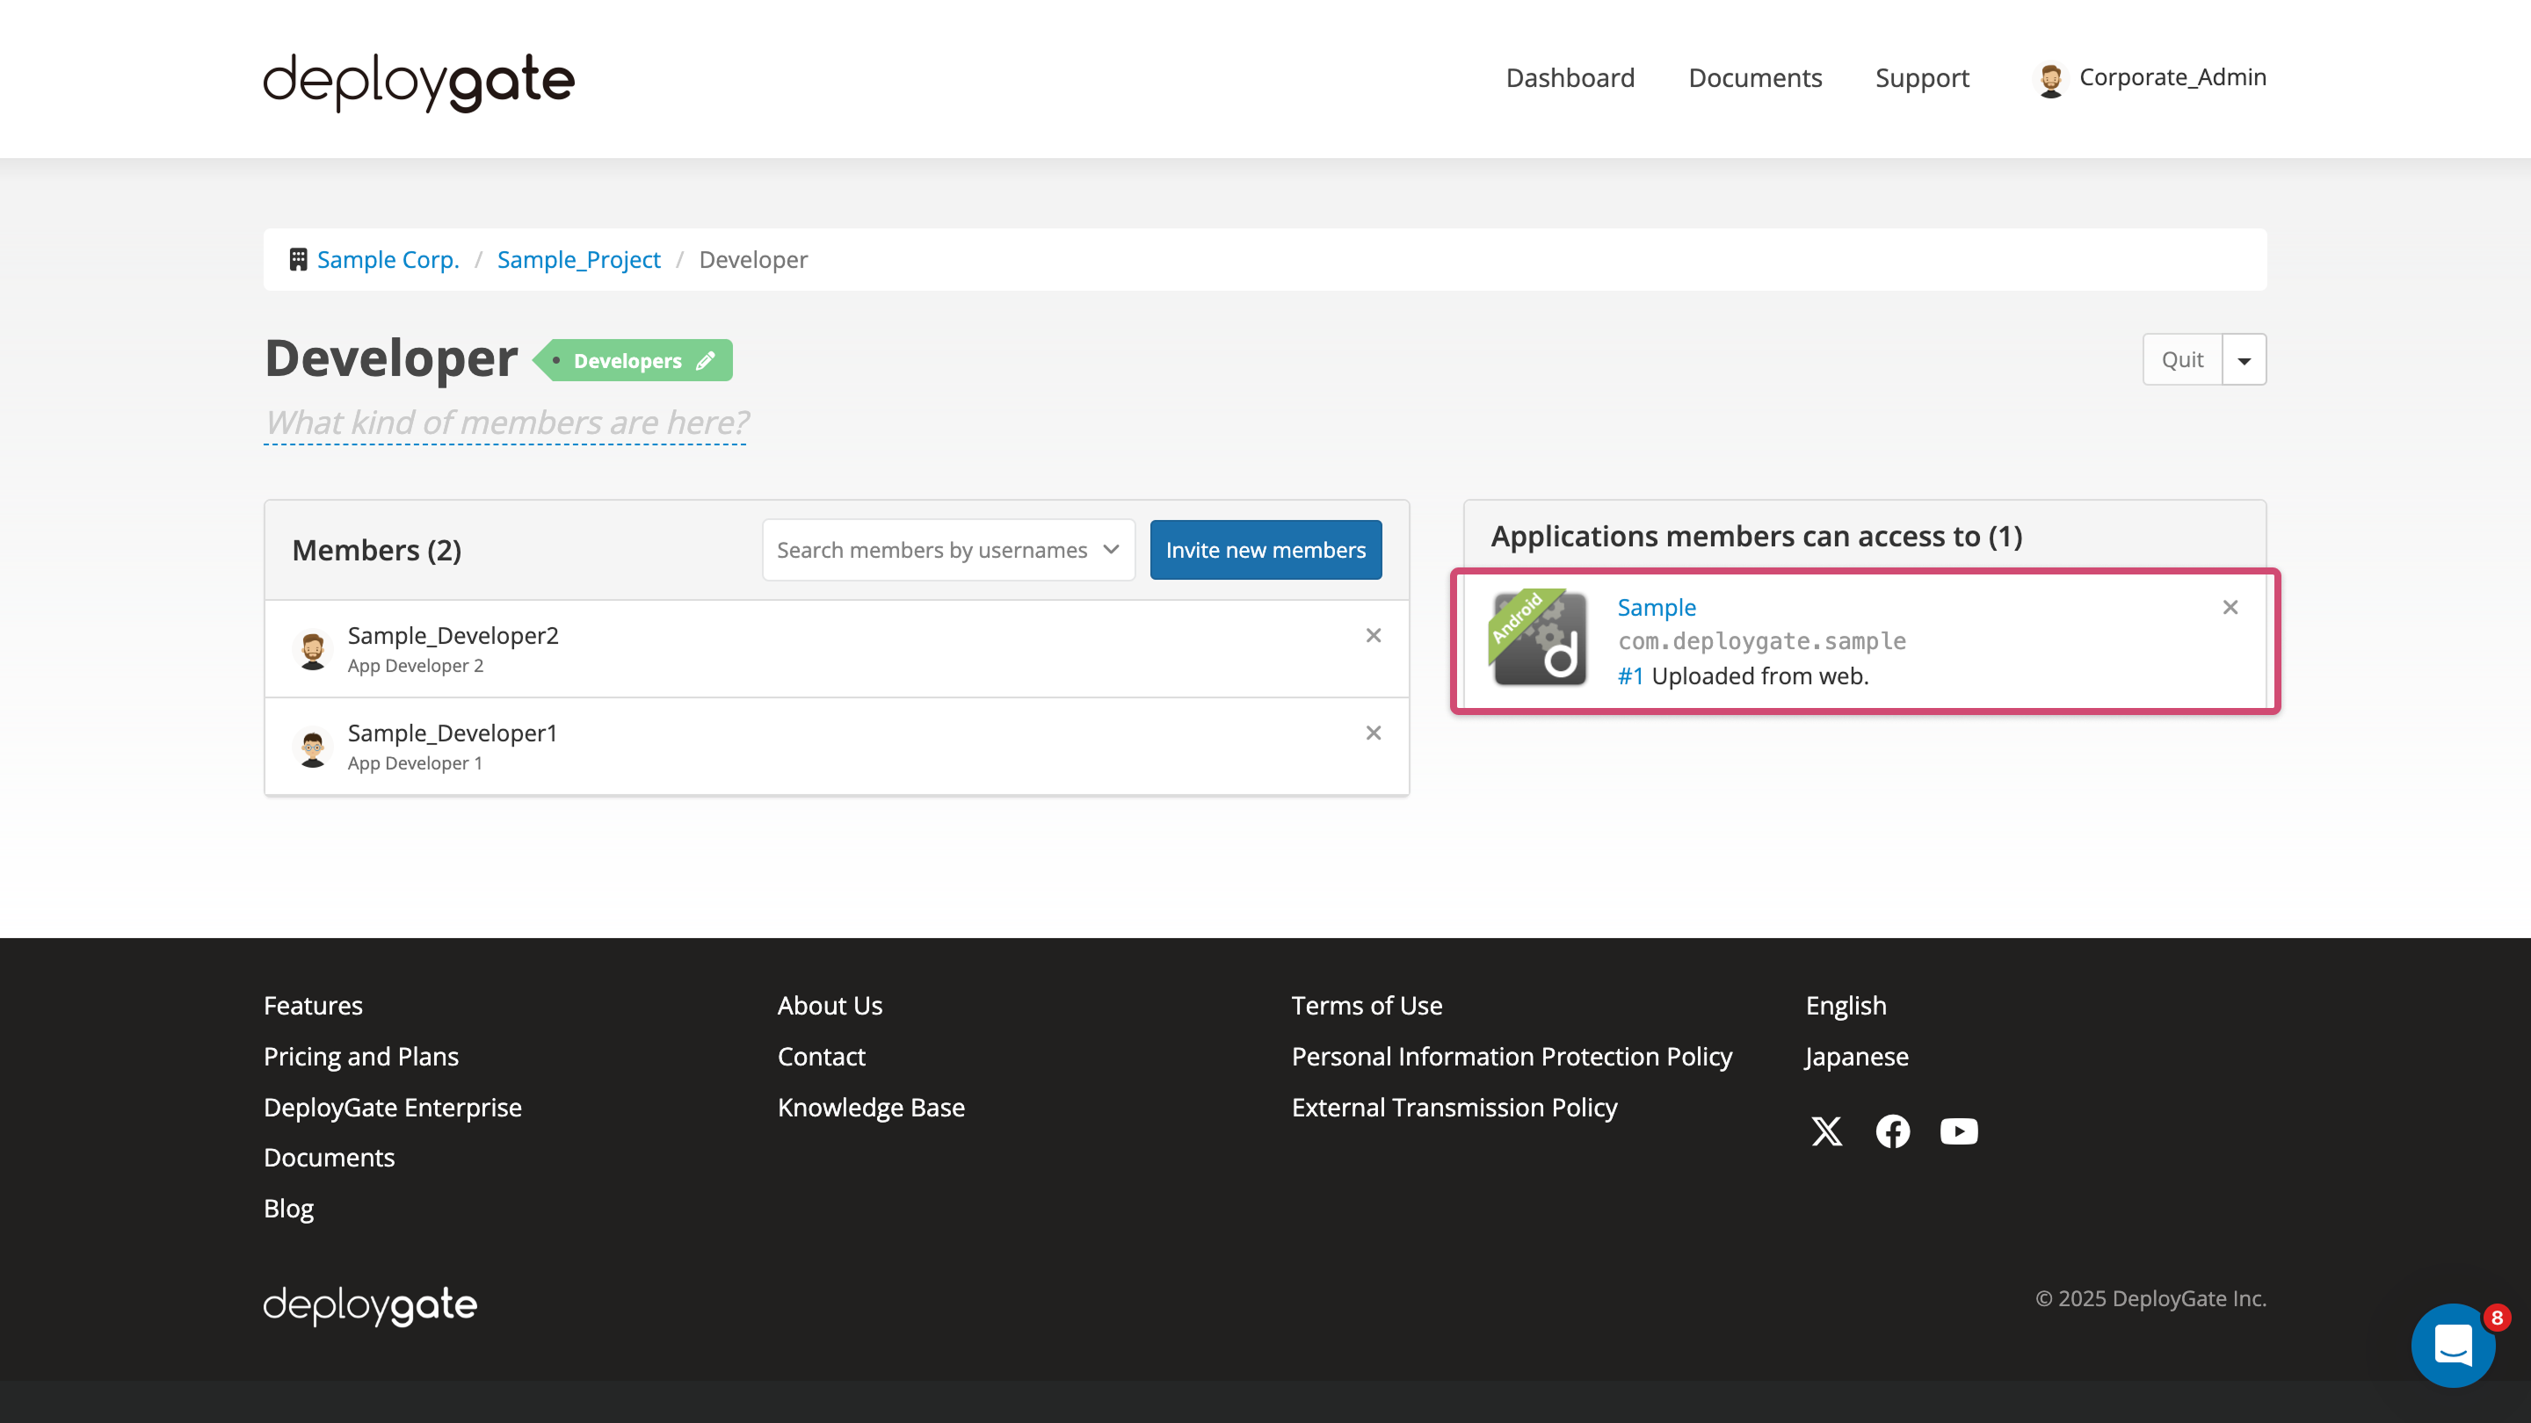
Task: Open Support from the navigation bar
Action: (1922, 77)
